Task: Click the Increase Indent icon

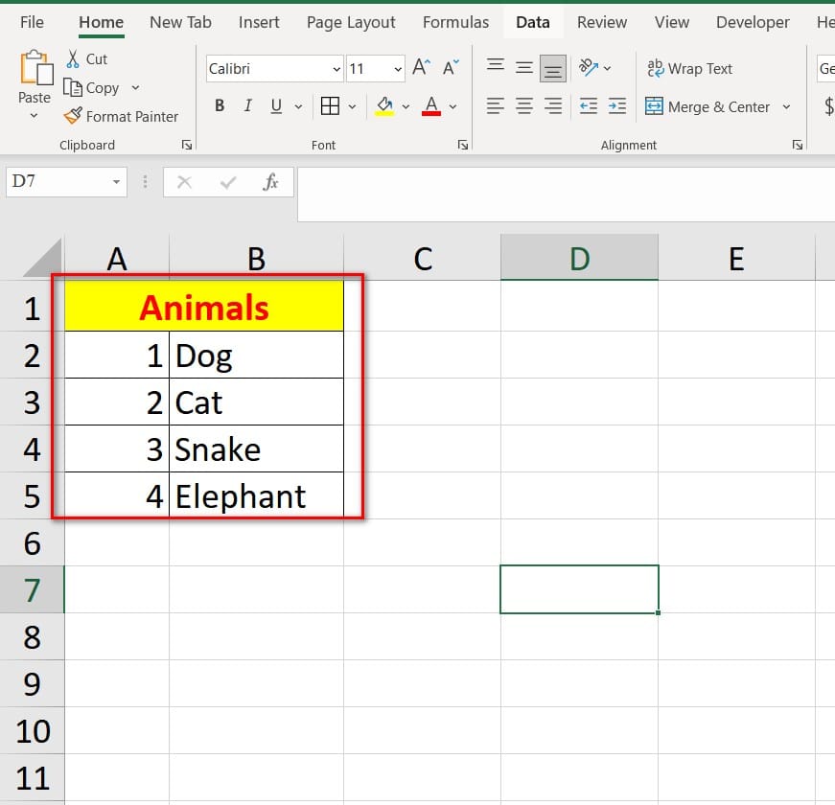Action: 617,106
